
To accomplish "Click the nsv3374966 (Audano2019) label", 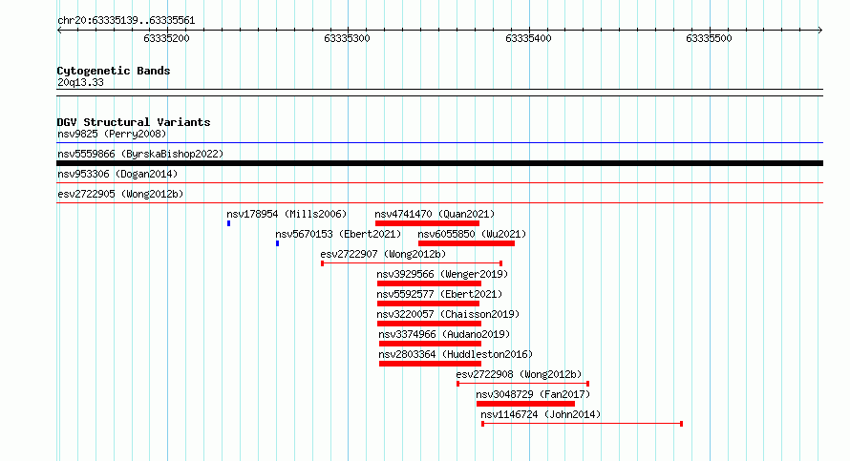I will [444, 334].
